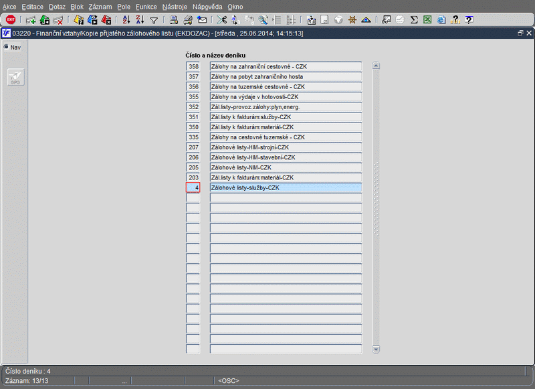This screenshot has height=389, width=535.
Task: Click 'Číslo deníku : 4' status text
Action: [27, 371]
